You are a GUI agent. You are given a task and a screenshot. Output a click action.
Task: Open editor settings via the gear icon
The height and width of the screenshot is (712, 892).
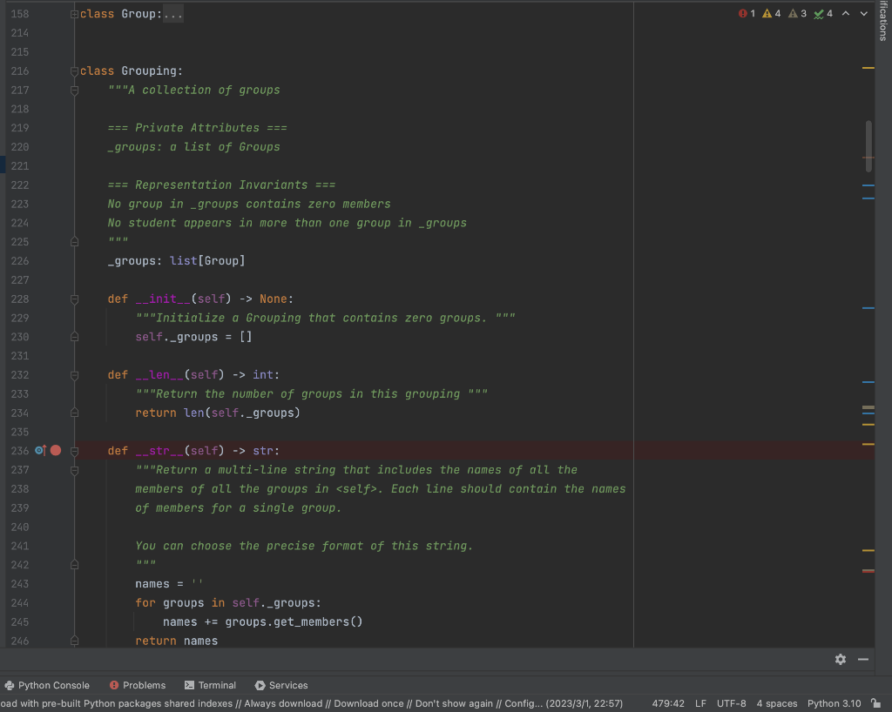[x=840, y=659]
